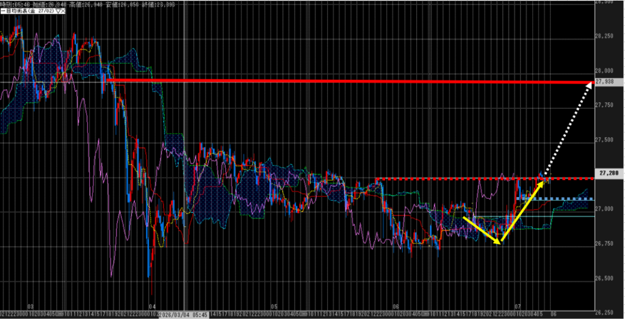Click the 一目均衡表 indicator label
This screenshot has width=625, height=319.
17,11
